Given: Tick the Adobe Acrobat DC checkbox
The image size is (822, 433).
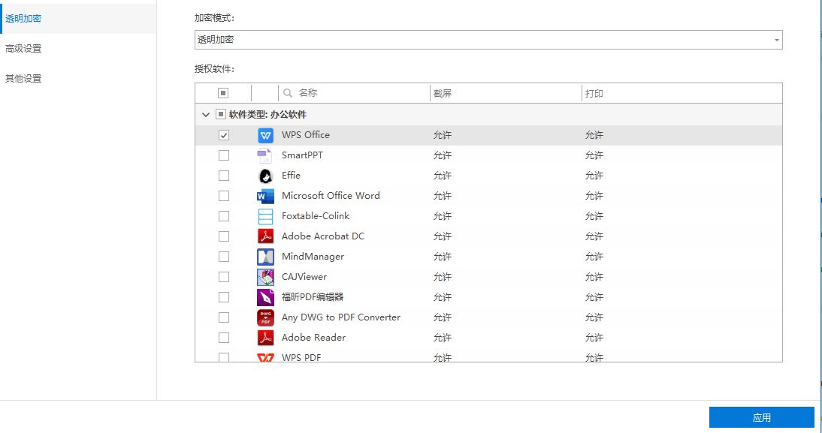Looking at the screenshot, I should point(224,236).
